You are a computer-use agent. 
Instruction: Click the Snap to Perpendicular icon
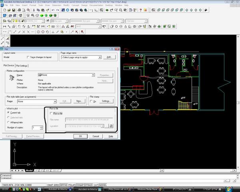coord(53,32)
